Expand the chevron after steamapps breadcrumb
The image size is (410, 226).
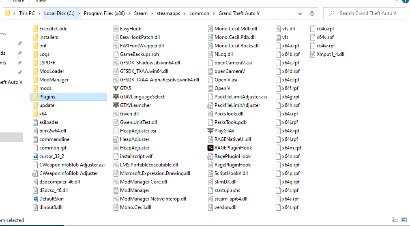click(x=185, y=13)
